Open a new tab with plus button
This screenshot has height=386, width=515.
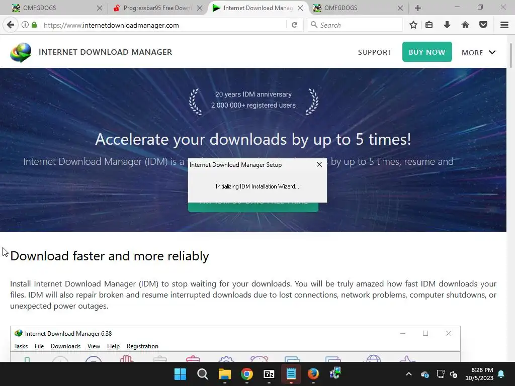[418, 8]
